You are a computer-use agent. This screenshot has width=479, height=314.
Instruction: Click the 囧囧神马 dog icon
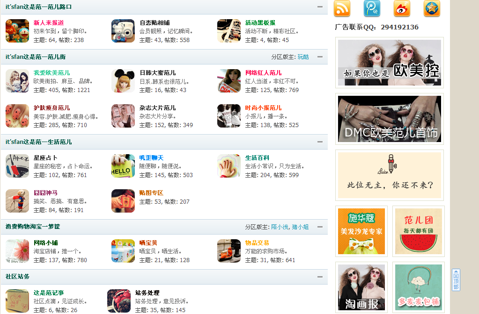[x=17, y=201]
